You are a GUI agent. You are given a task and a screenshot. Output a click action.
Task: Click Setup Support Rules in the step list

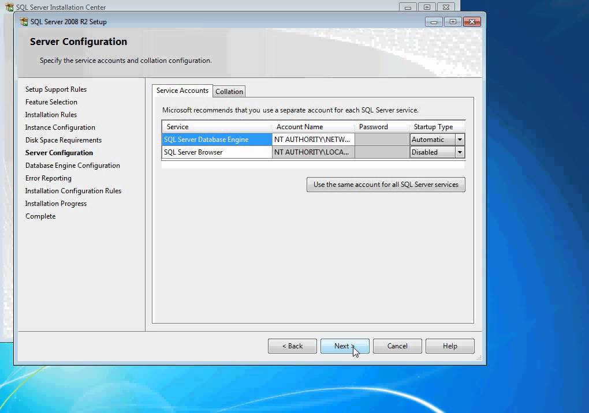[x=56, y=89]
